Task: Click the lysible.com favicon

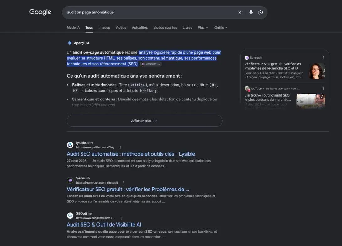Action: (70, 145)
